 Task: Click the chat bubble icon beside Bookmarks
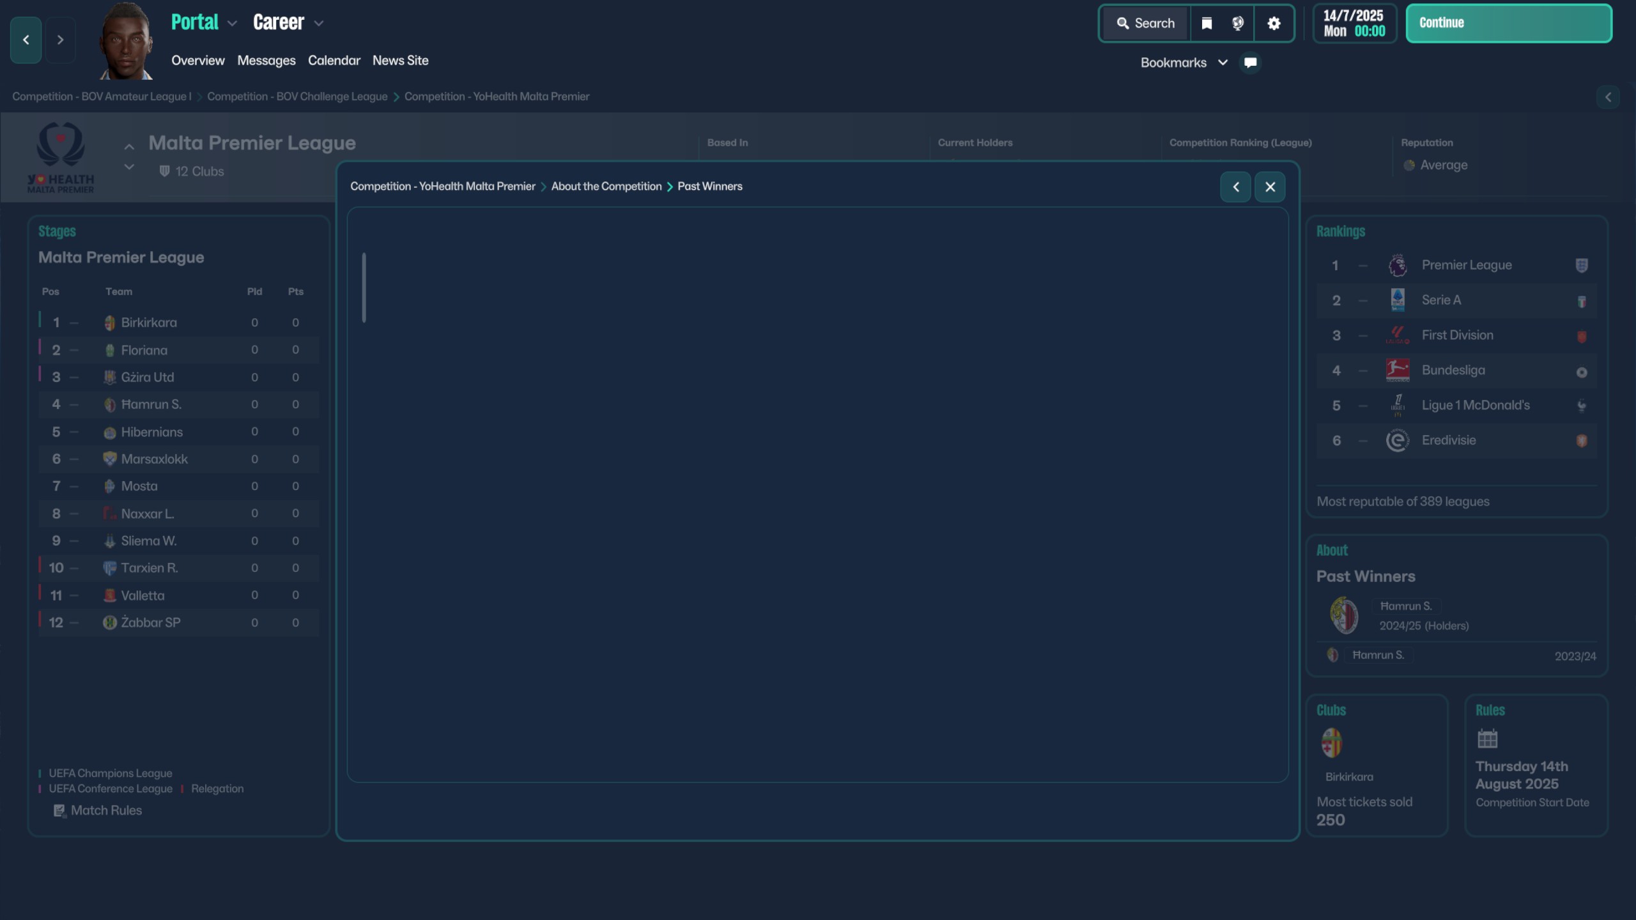1251,63
